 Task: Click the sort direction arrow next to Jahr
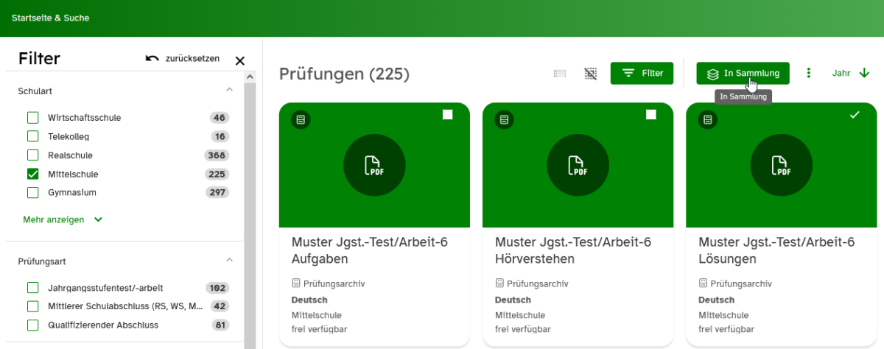tap(865, 73)
